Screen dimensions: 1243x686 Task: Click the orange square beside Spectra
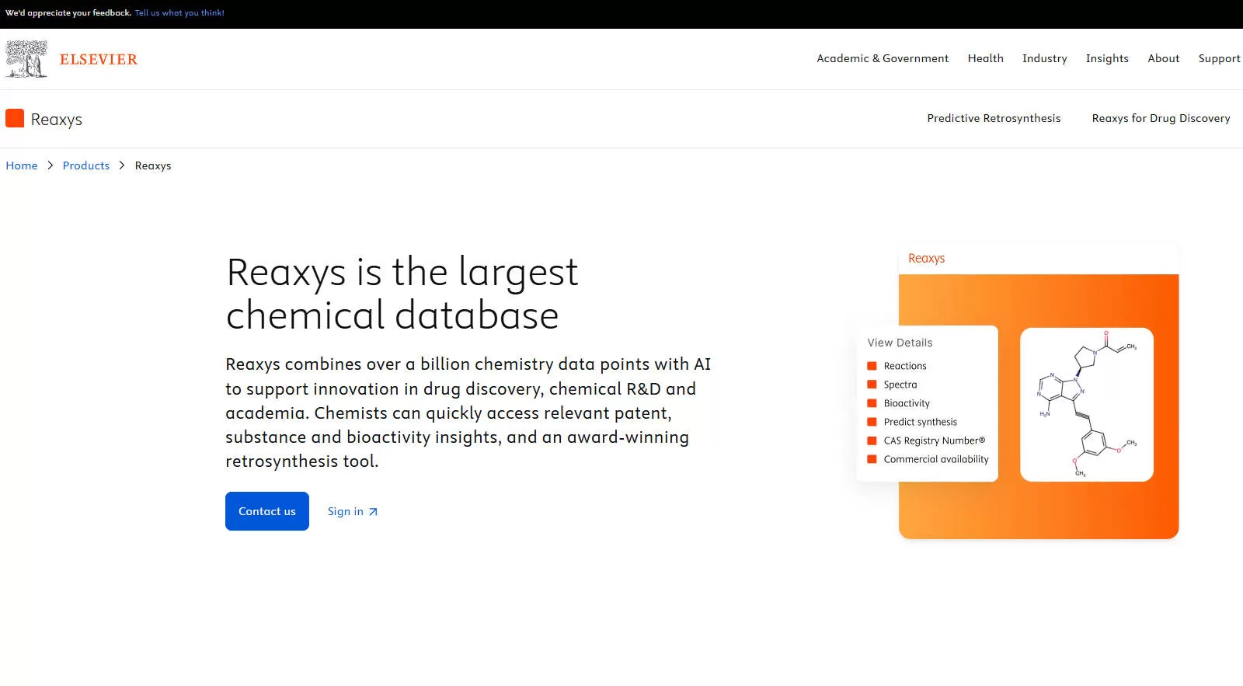pyautogui.click(x=872, y=385)
